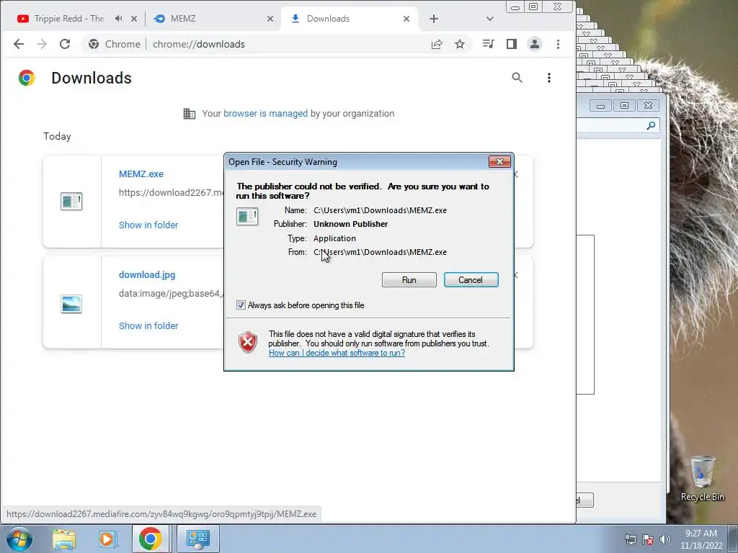Screen dimensions: 738x553
Task: Click the share page icon in address bar
Action: click(x=436, y=44)
